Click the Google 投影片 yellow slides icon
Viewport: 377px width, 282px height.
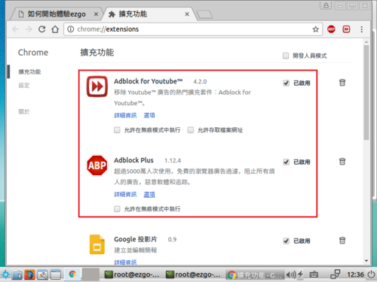pyautogui.click(x=97, y=244)
